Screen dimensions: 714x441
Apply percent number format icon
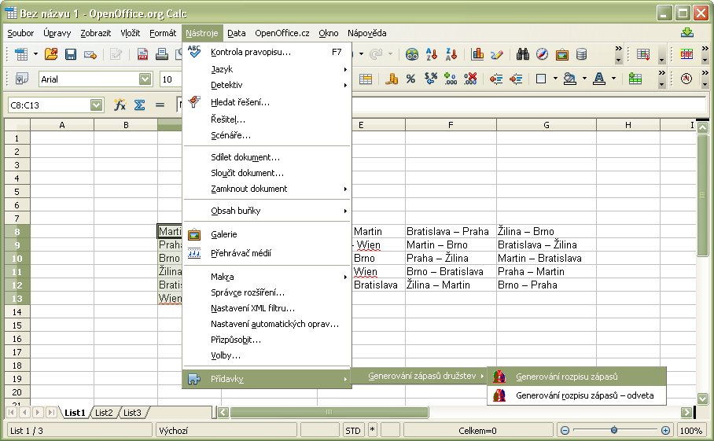tap(410, 79)
